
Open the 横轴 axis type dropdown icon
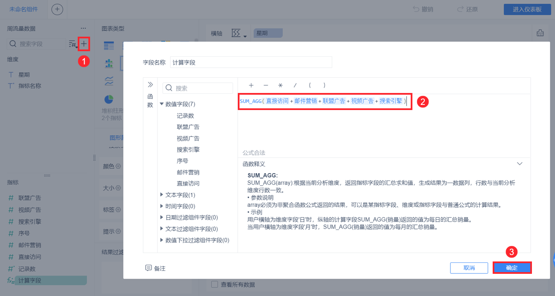pyautogui.click(x=239, y=33)
